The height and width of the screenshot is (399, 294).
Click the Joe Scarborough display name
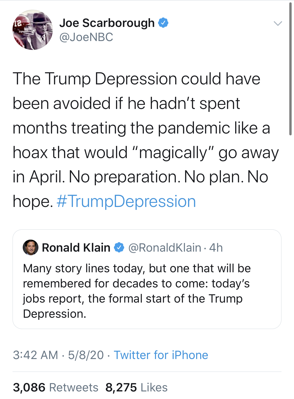107,23
